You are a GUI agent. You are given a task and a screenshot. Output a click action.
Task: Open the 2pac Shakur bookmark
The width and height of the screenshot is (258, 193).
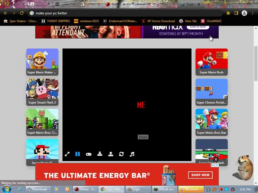tap(21, 21)
